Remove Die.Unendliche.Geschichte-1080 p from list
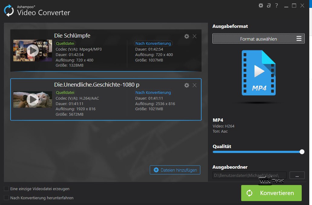Viewport: 312px width, 205px height. pyautogui.click(x=195, y=85)
